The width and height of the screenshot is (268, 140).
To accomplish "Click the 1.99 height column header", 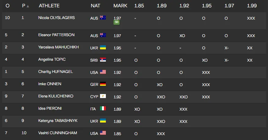I will click(x=252, y=6).
